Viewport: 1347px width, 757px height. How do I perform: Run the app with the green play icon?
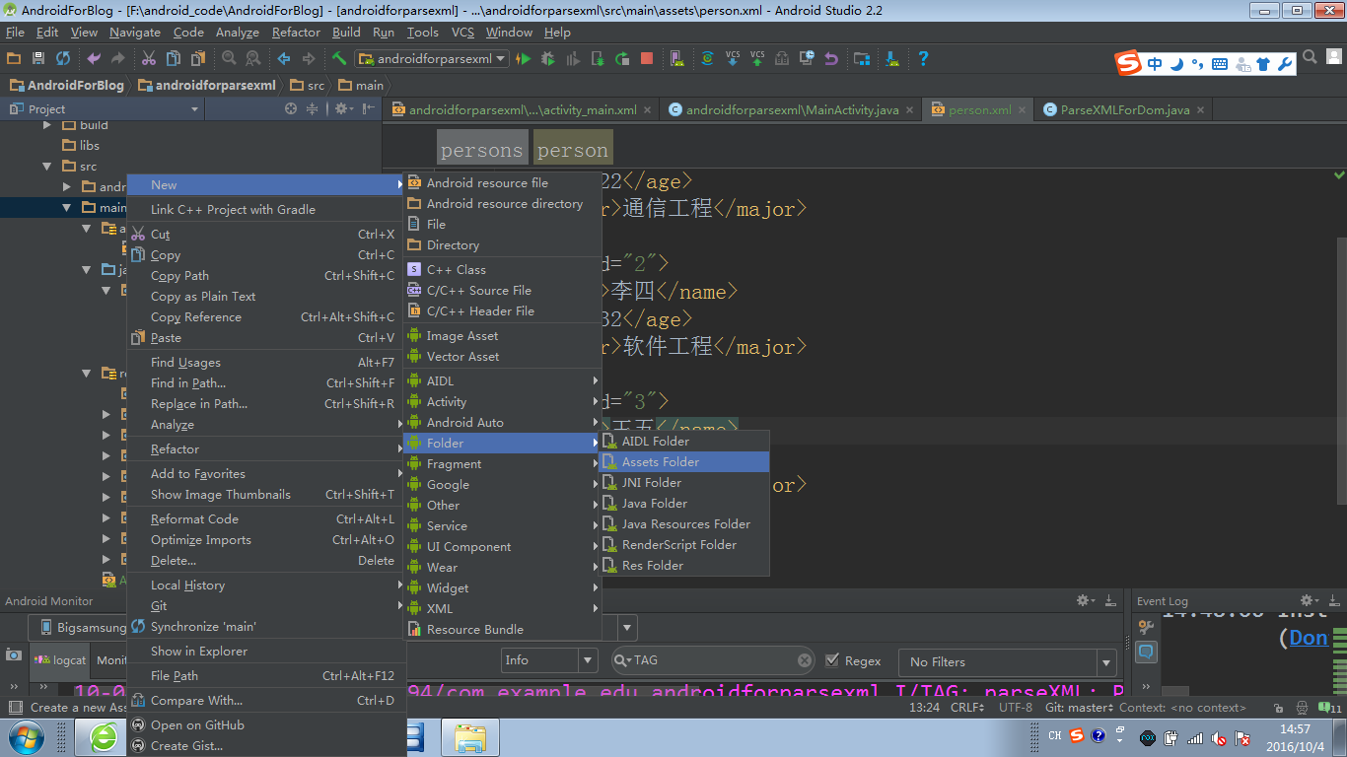(524, 58)
